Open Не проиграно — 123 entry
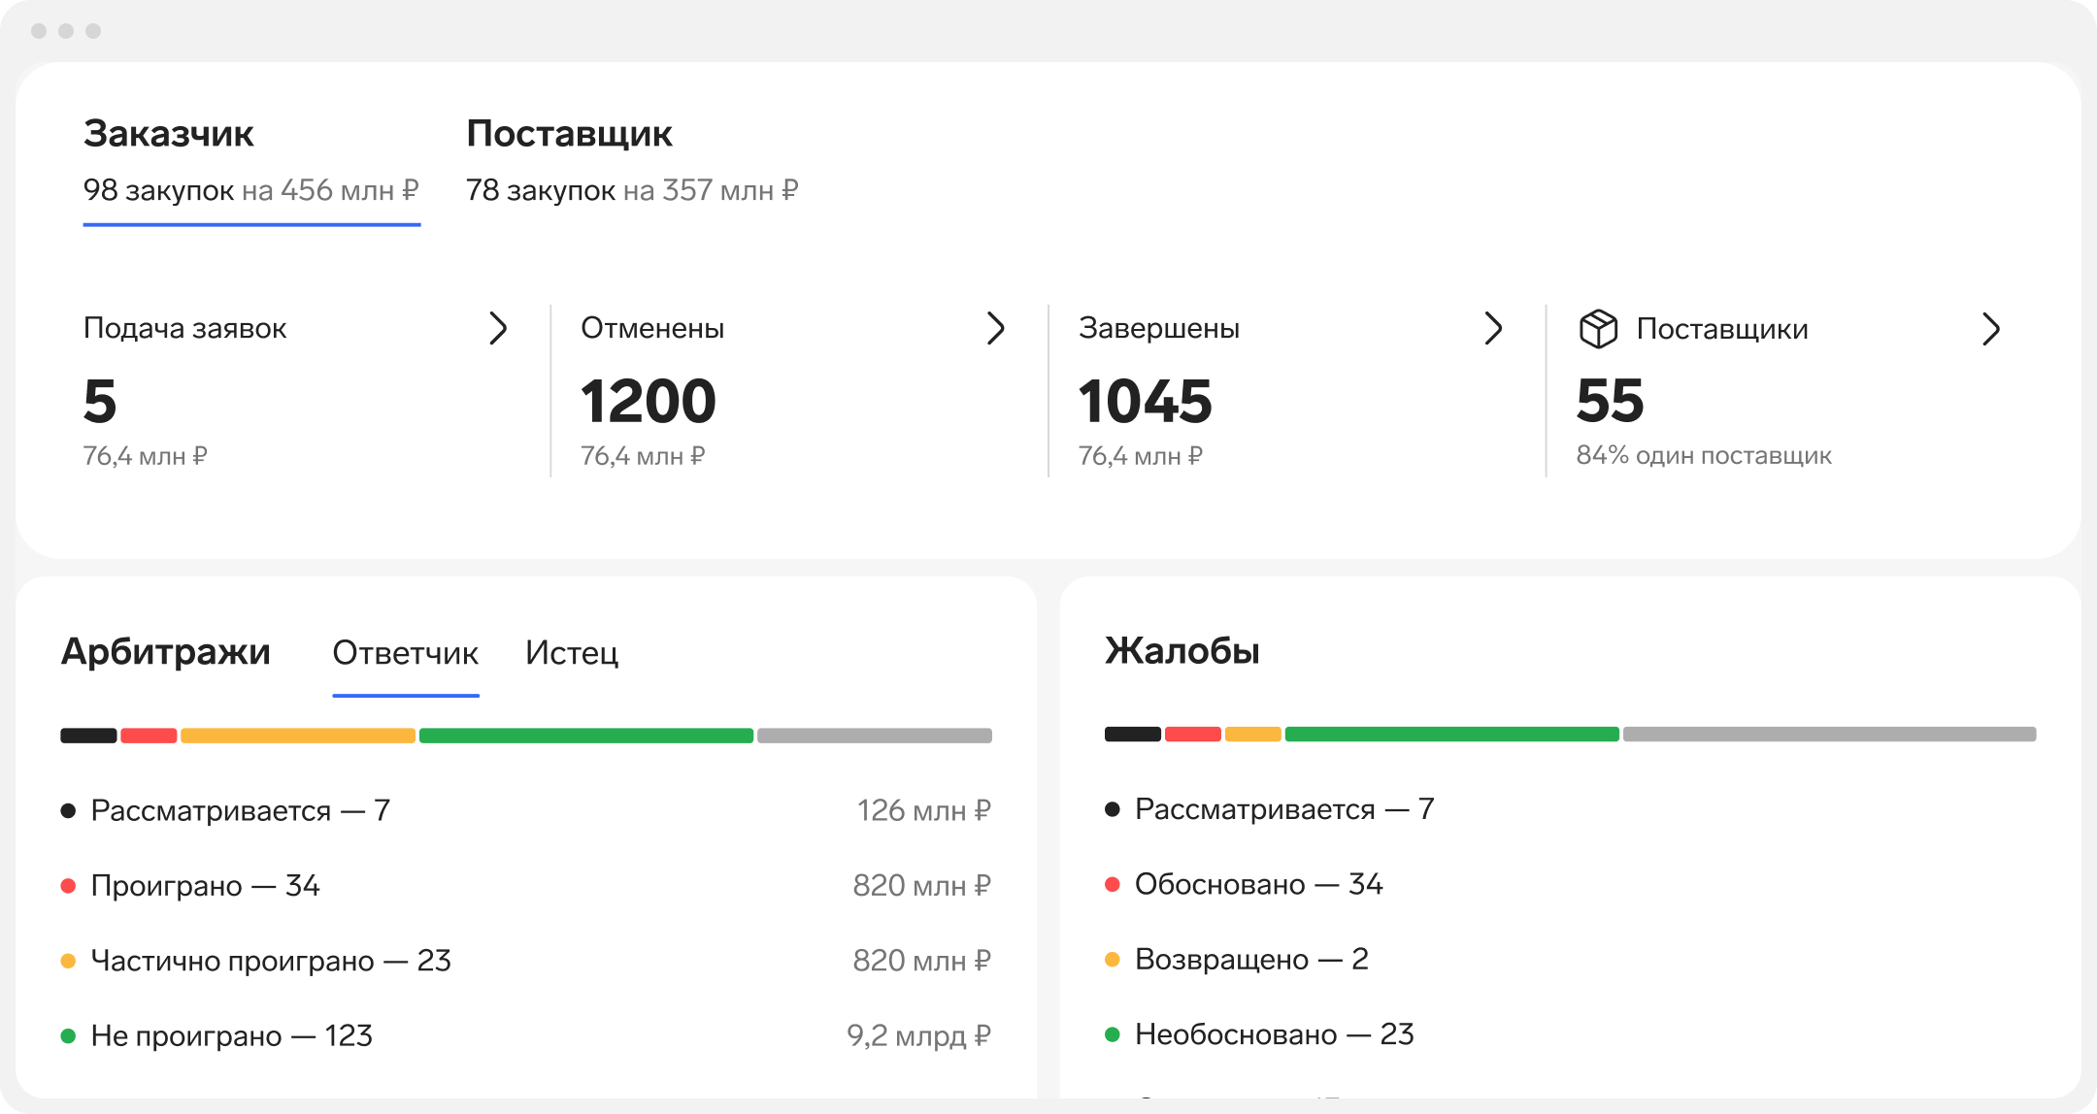The width and height of the screenshot is (2097, 1114). tap(231, 1035)
